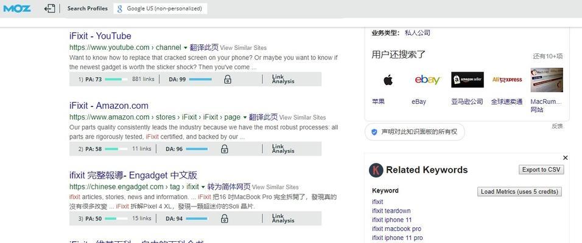Image resolution: width=582 pixels, height=243 pixels.
Task: Click the lock icon in the PA 50 bar
Action: click(224, 219)
